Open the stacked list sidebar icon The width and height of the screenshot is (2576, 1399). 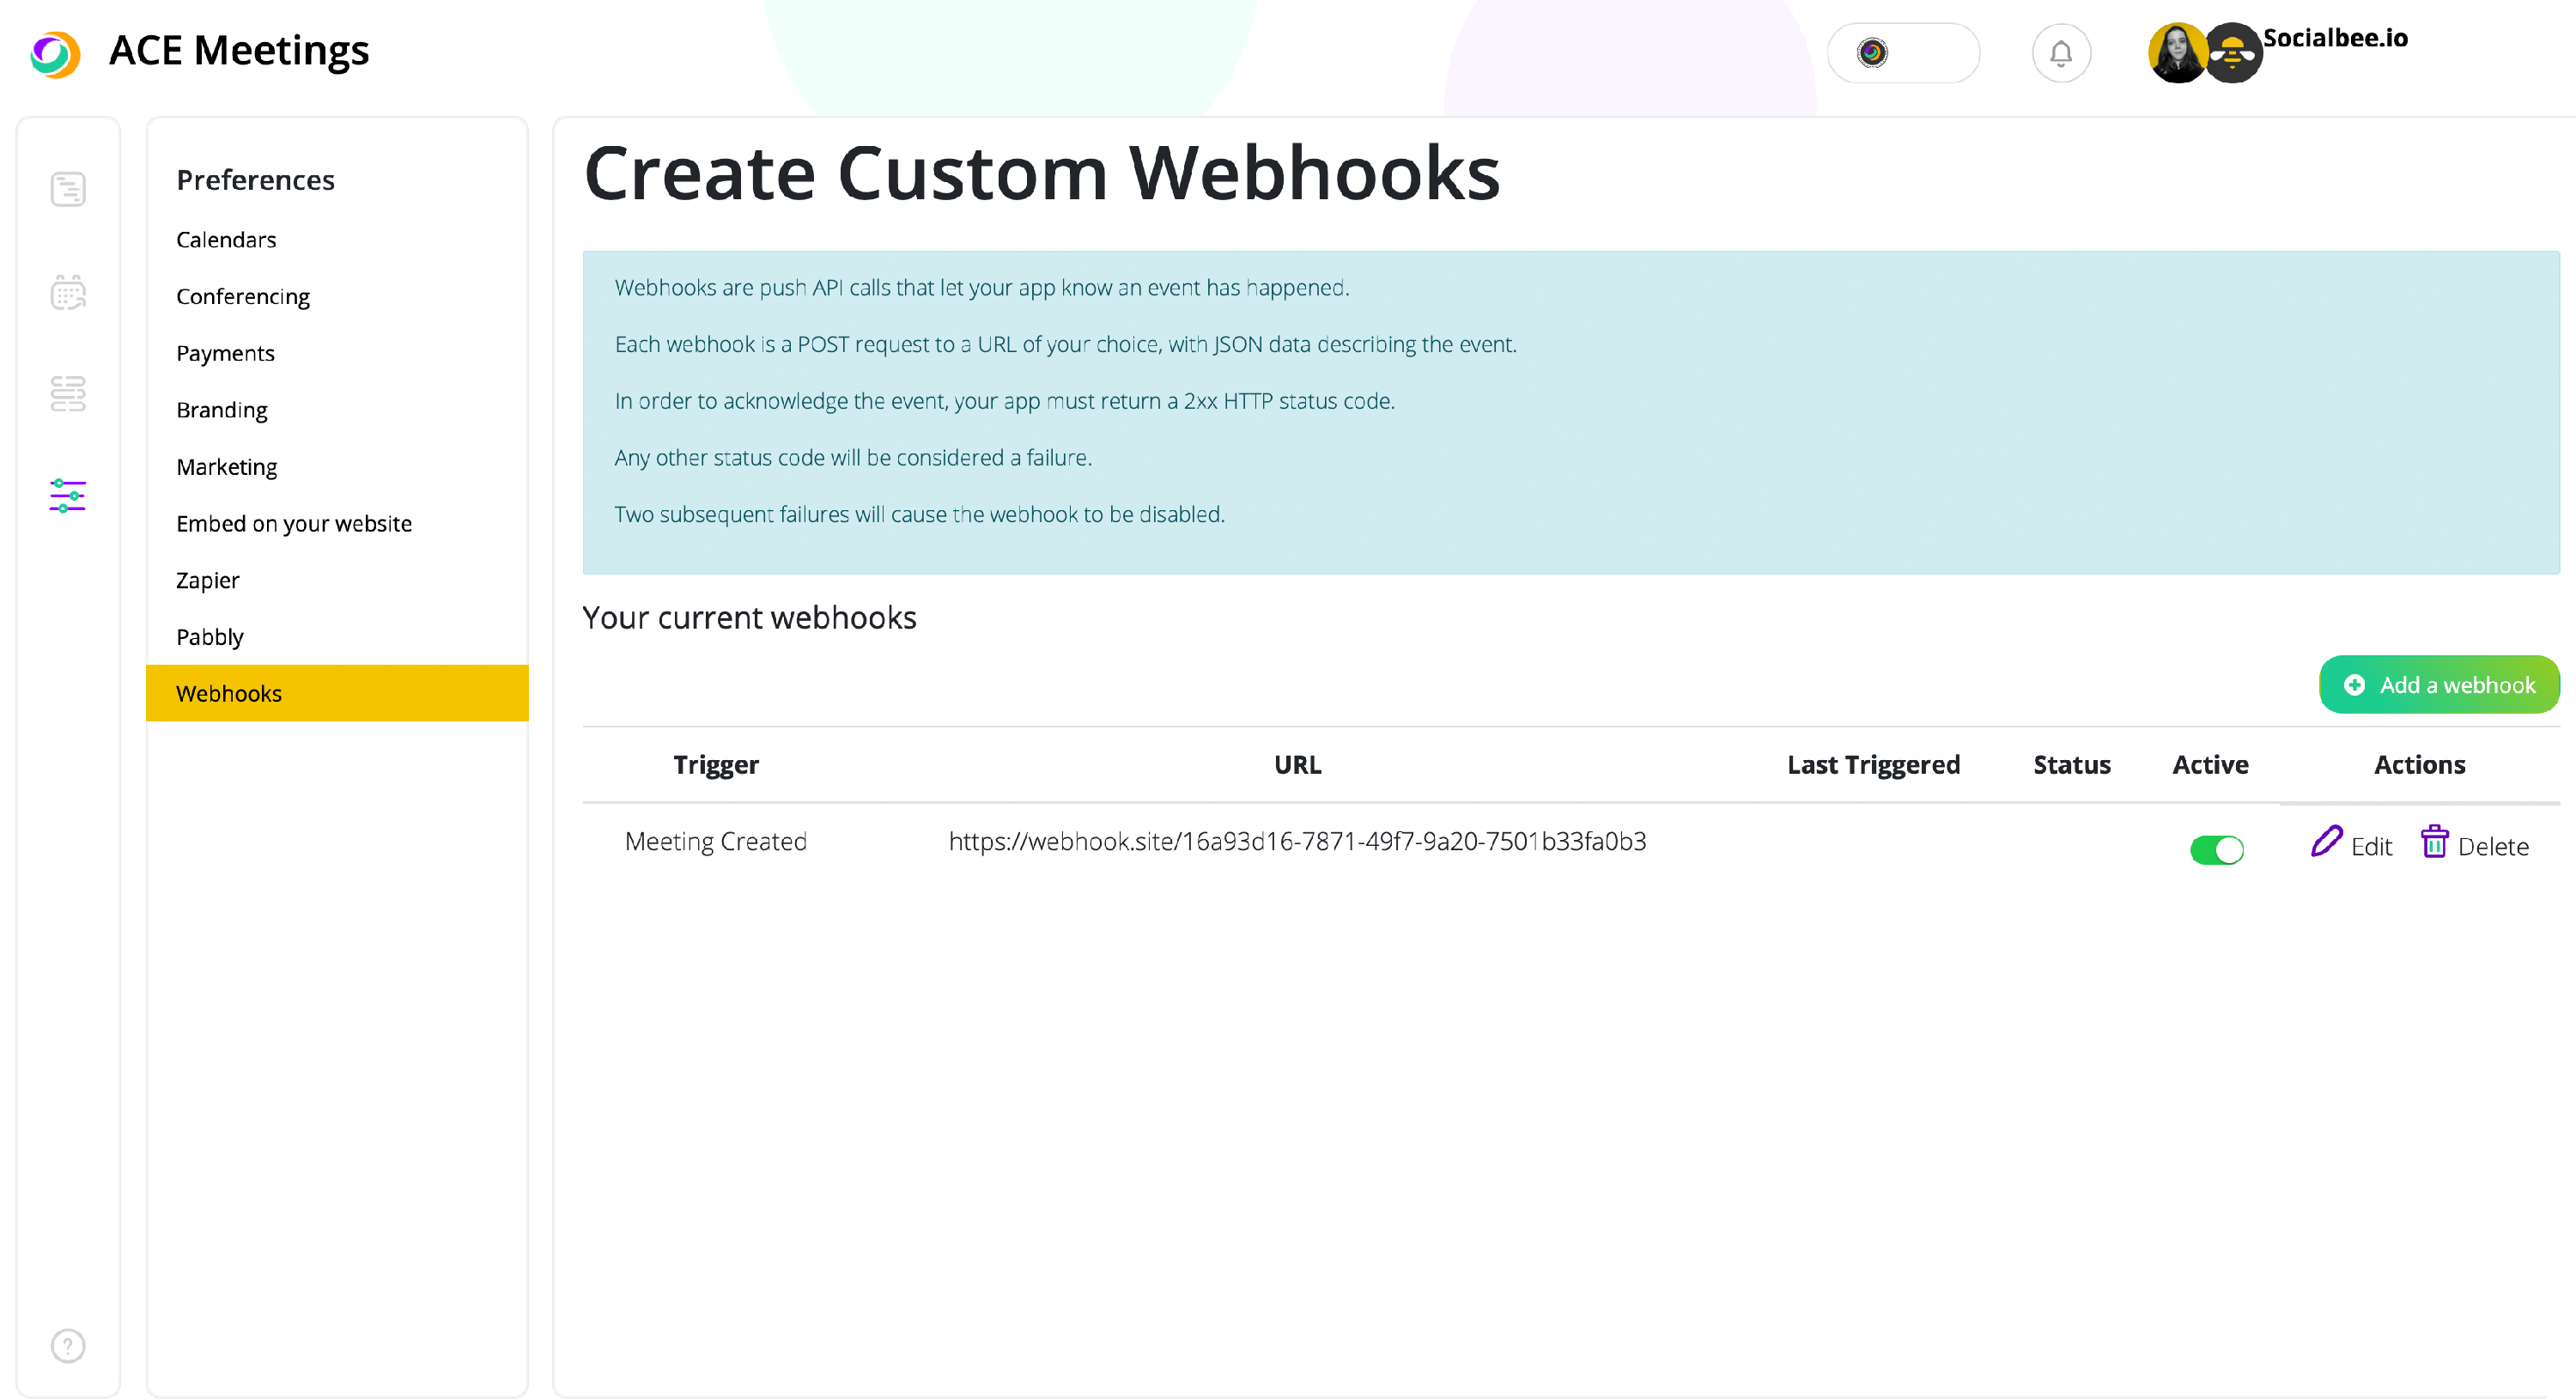[68, 394]
